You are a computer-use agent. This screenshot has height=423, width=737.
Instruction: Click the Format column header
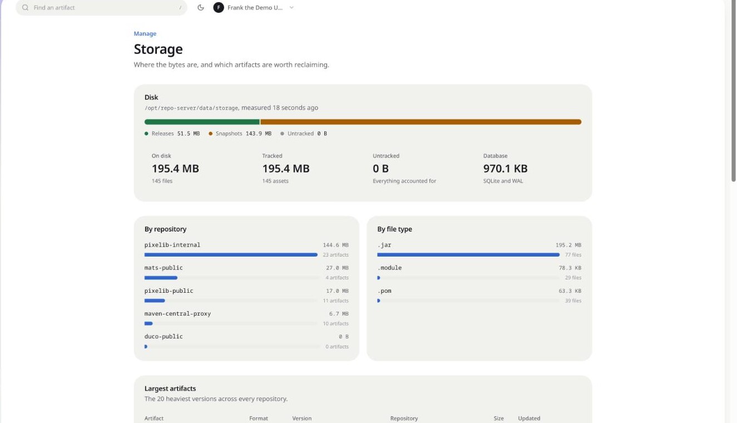point(259,419)
